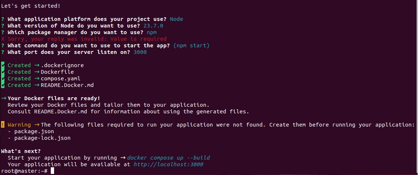Open the http://localhost:3000 link

pos(168,164)
